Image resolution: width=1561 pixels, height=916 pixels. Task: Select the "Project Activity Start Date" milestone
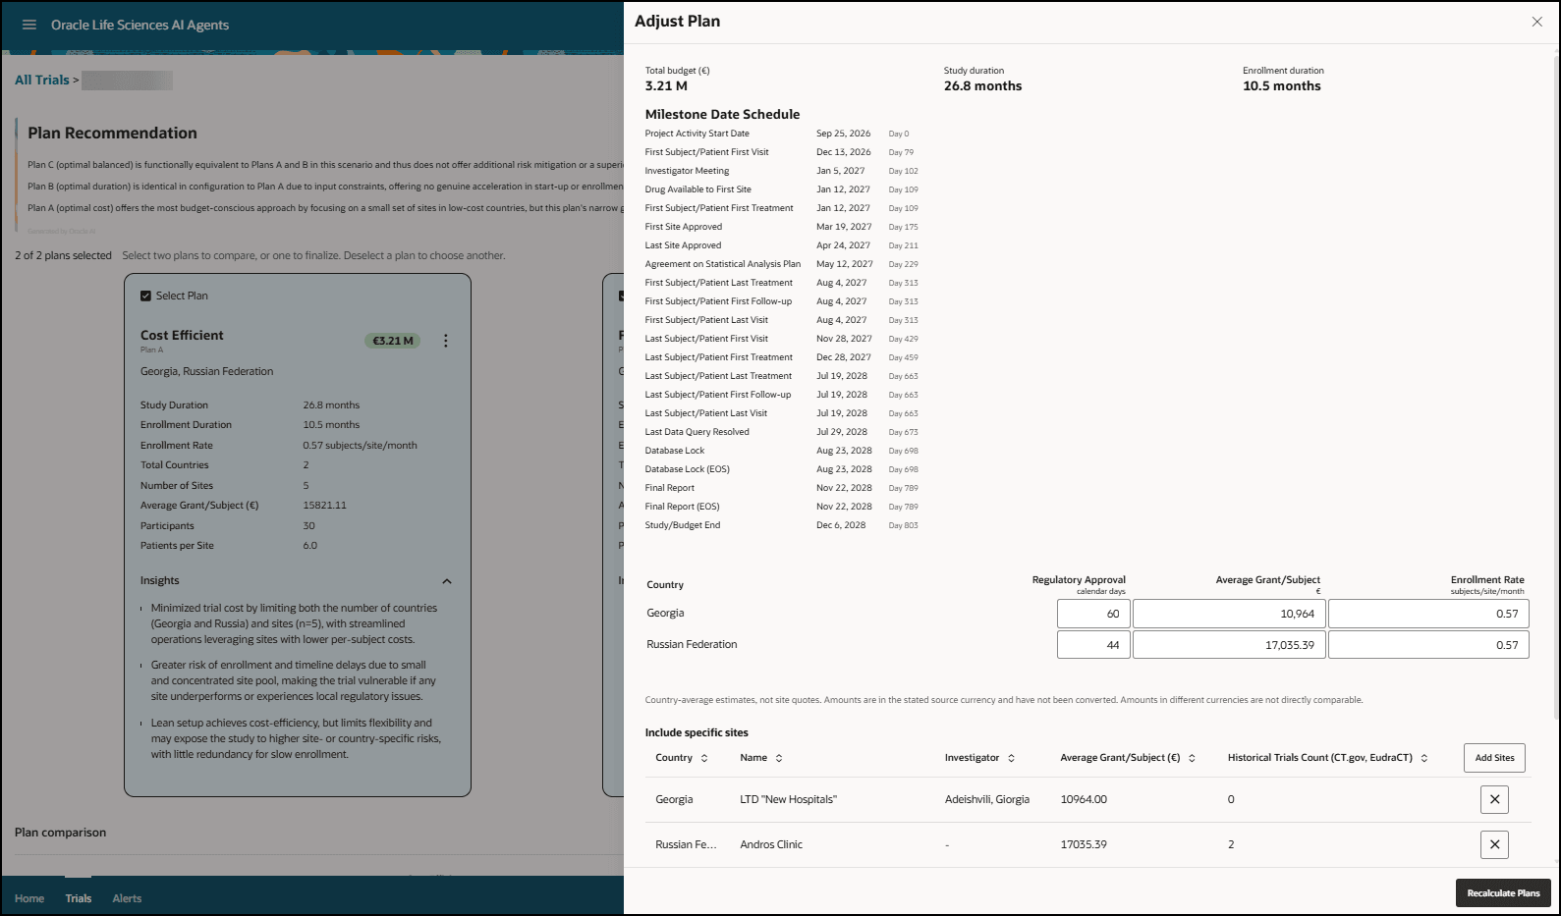pyautogui.click(x=697, y=134)
